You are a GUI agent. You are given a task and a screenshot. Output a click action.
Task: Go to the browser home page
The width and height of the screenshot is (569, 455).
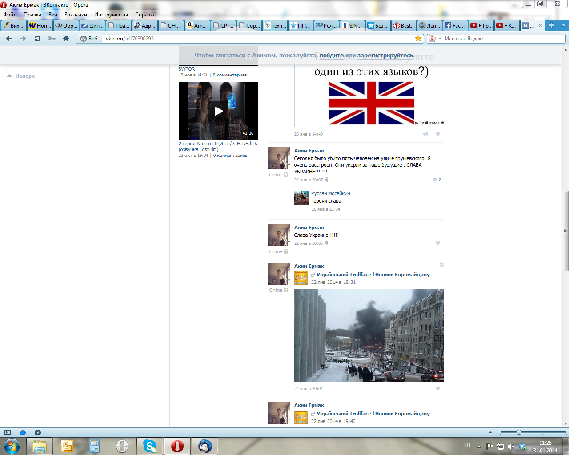[66, 39]
